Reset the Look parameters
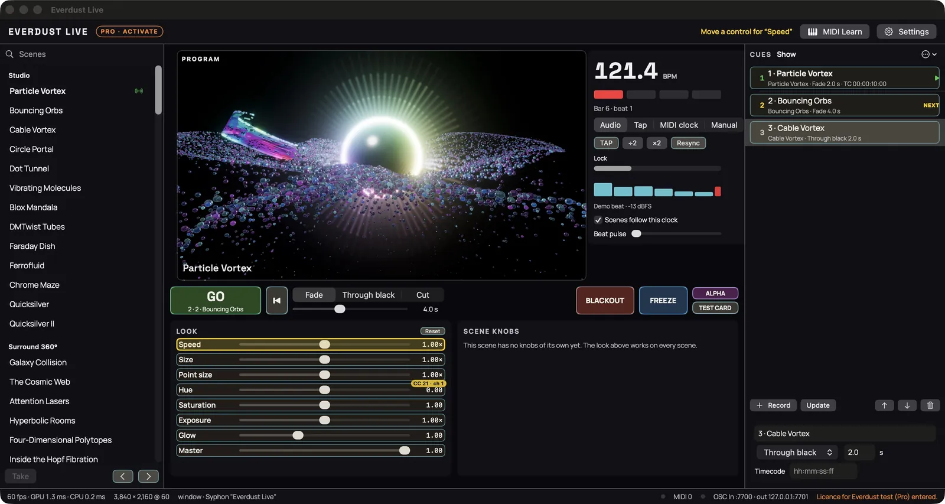This screenshot has width=945, height=504. click(x=432, y=331)
